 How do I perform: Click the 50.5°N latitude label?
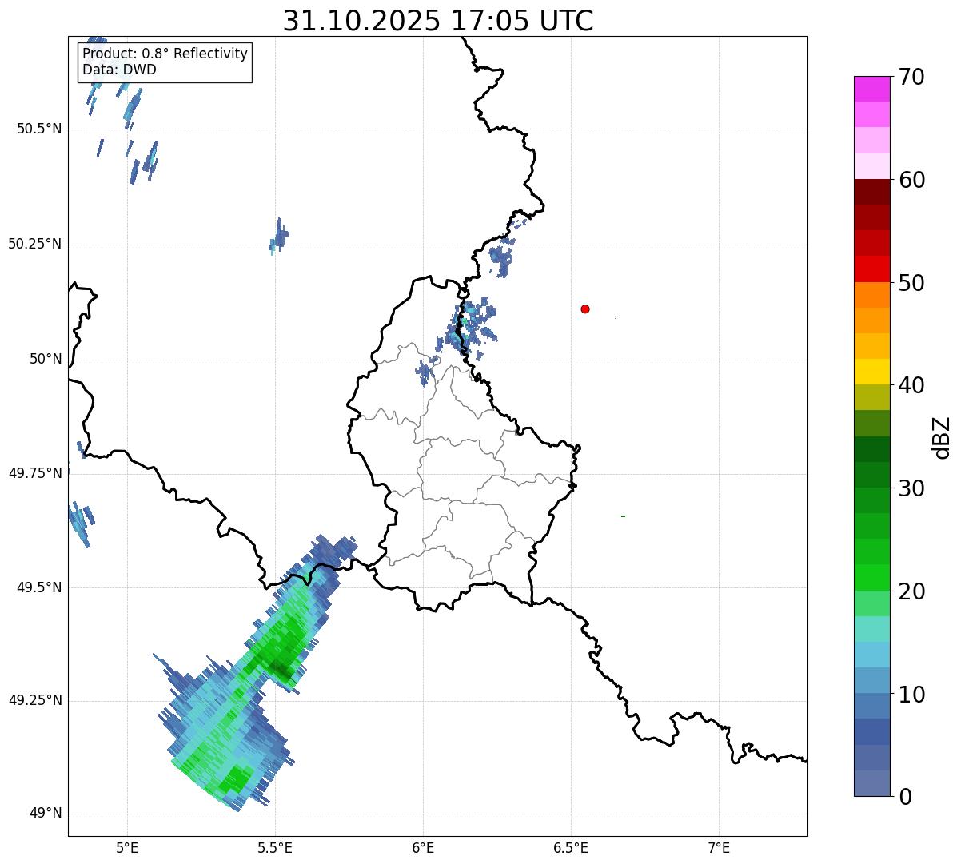pyautogui.click(x=39, y=129)
